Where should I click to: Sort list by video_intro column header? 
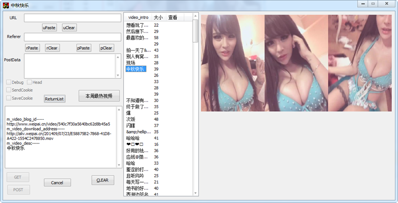click(138, 17)
